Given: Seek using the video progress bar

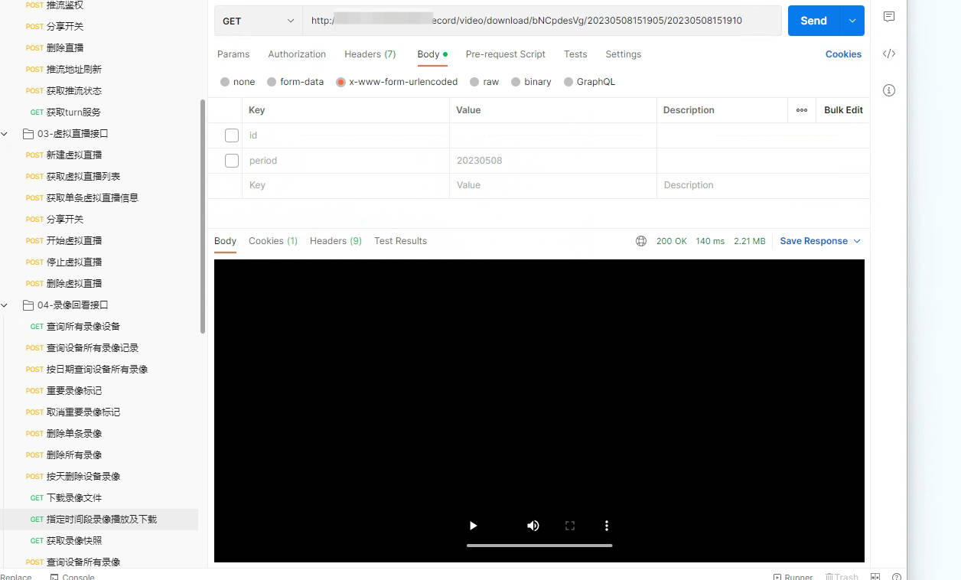Looking at the screenshot, I should click(539, 546).
